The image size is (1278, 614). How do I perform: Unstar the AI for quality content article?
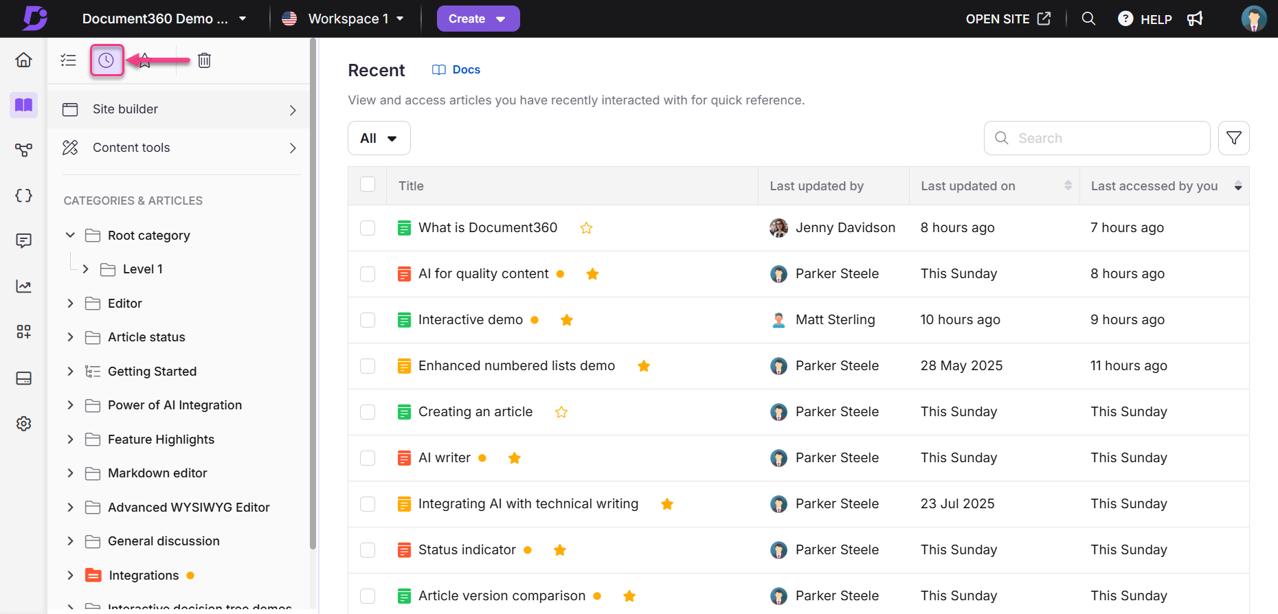(x=592, y=274)
